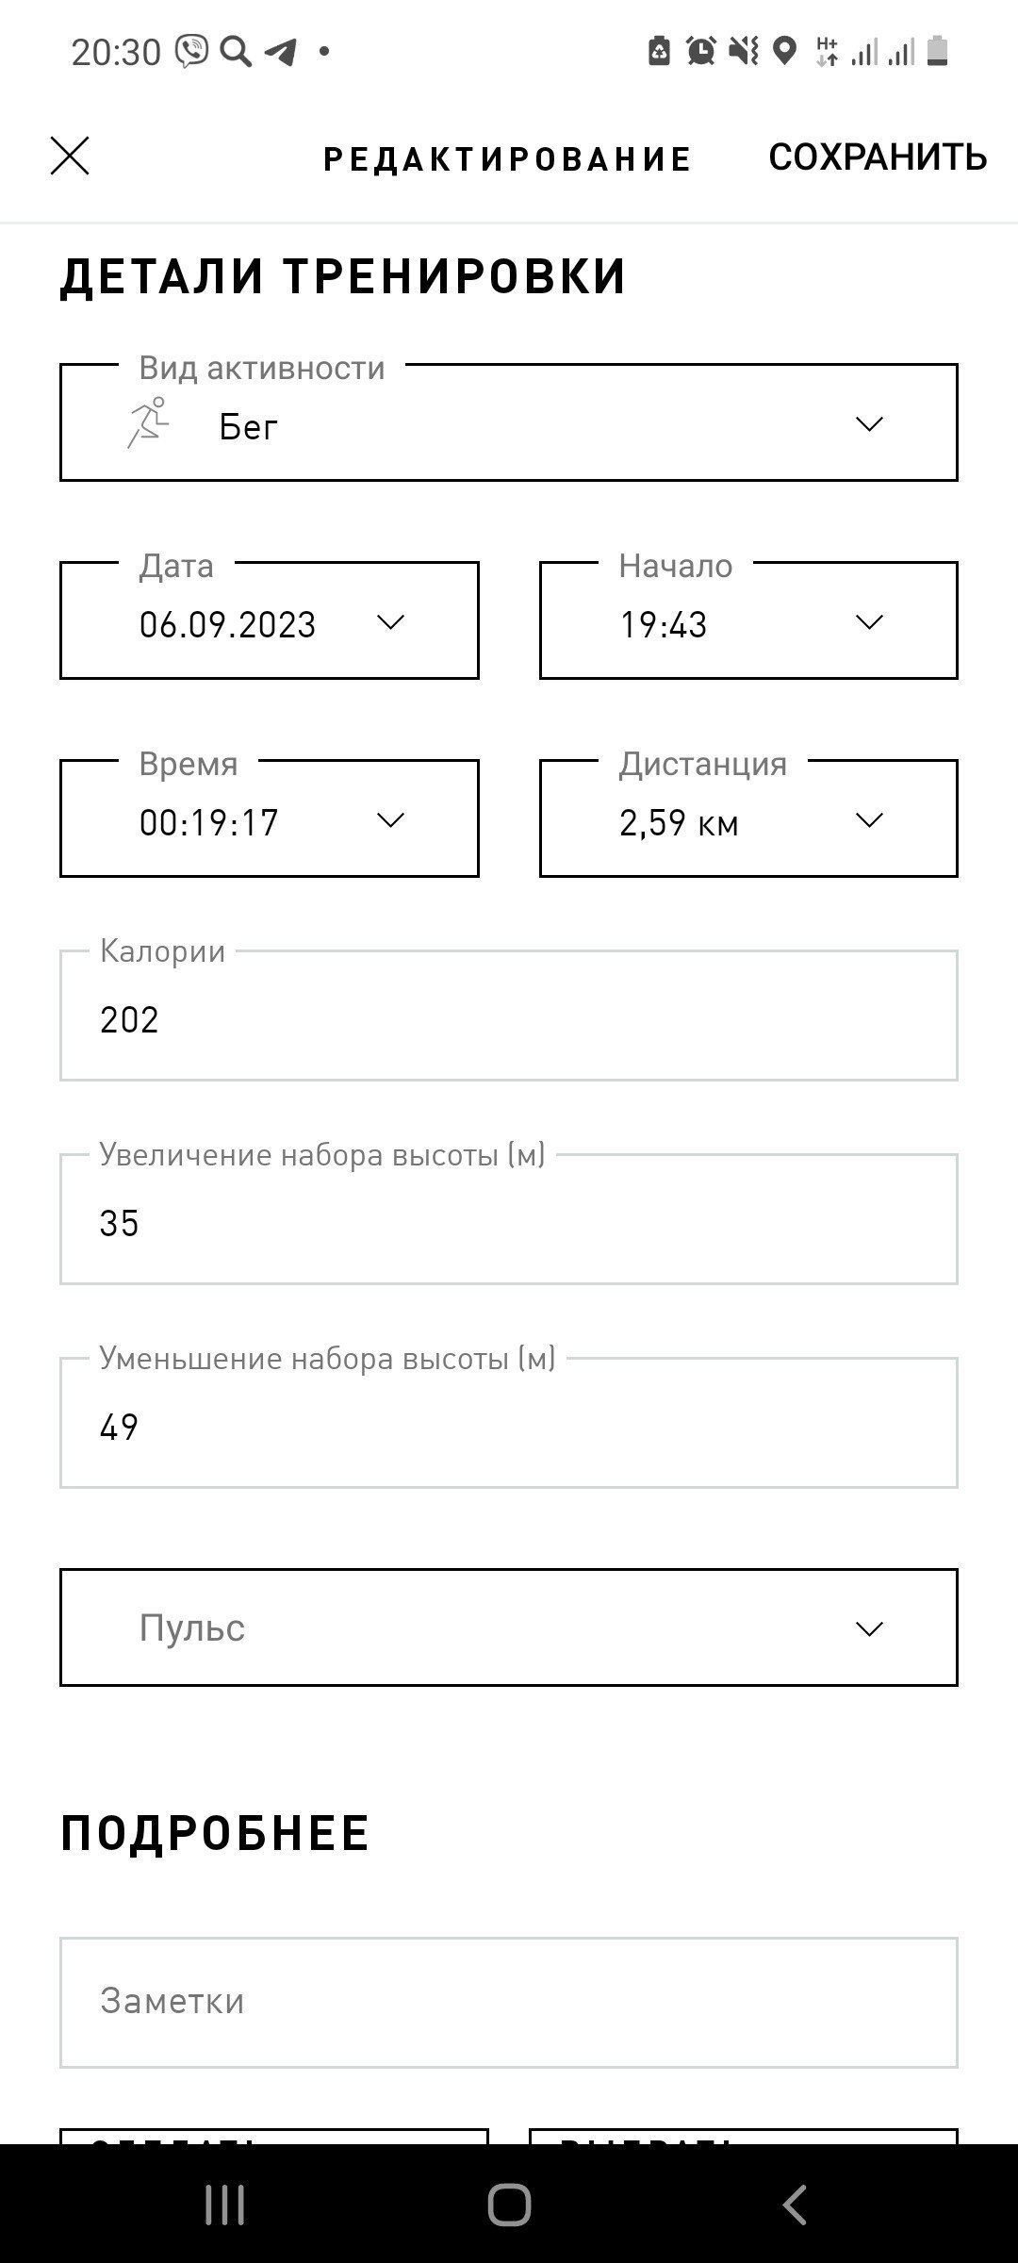The image size is (1018, 2263).
Task: Tap the alarm clock status icon
Action: pyautogui.click(x=701, y=51)
